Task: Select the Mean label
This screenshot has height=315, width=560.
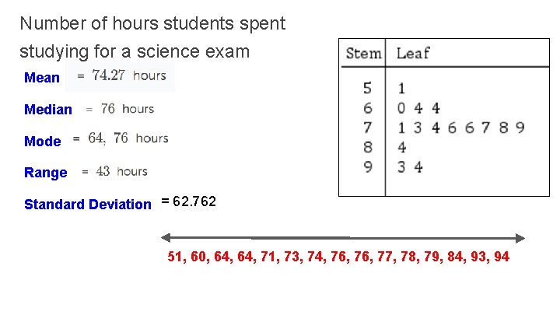Action: tap(42, 78)
